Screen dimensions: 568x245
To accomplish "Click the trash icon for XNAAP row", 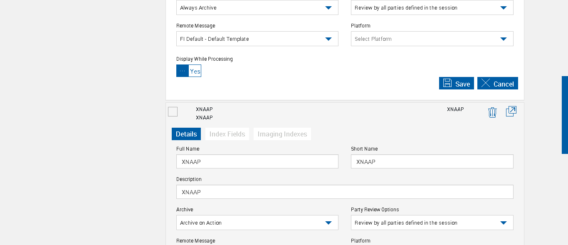I will pyautogui.click(x=492, y=112).
